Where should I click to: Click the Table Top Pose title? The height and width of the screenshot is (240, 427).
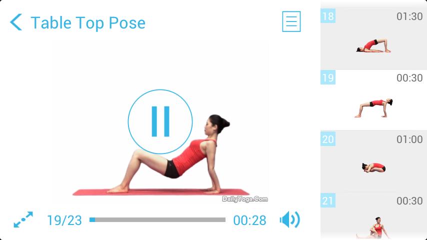[88, 22]
